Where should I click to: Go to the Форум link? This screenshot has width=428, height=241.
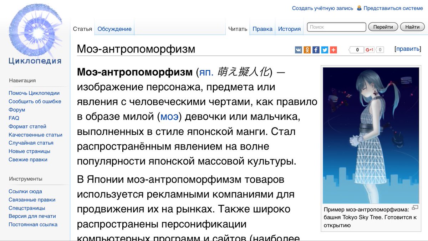click(x=17, y=110)
